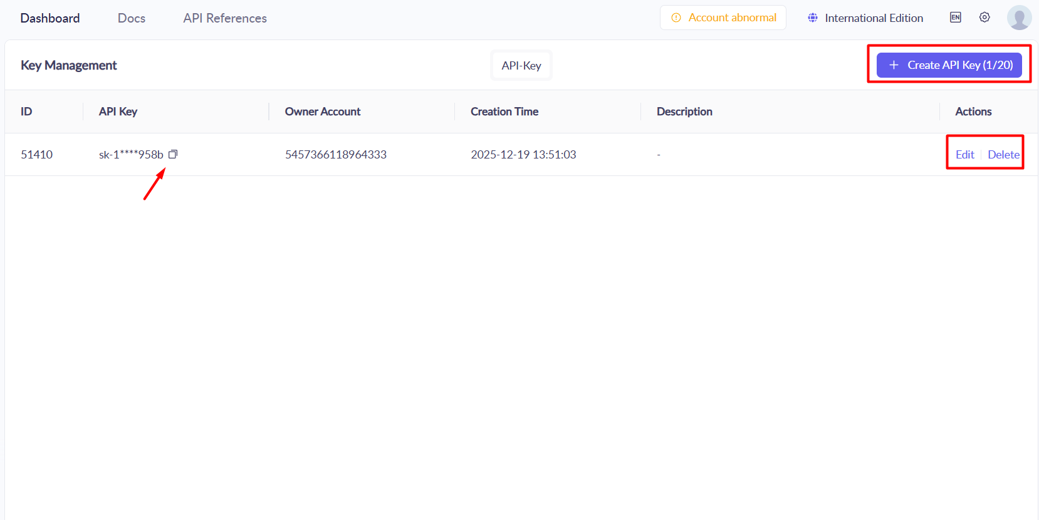Click the ID column header
The image size is (1039, 520).
(26, 112)
